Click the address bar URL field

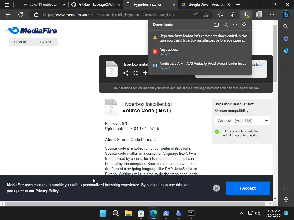tap(108, 15)
